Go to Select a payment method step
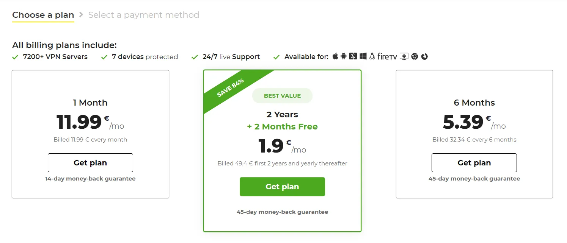The image size is (567, 243). tap(143, 15)
